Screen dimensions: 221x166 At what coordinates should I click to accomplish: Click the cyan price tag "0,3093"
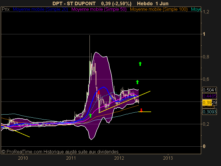coord(209,112)
